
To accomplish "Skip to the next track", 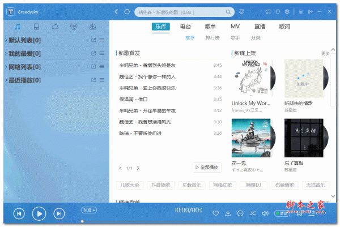I will (59, 214).
